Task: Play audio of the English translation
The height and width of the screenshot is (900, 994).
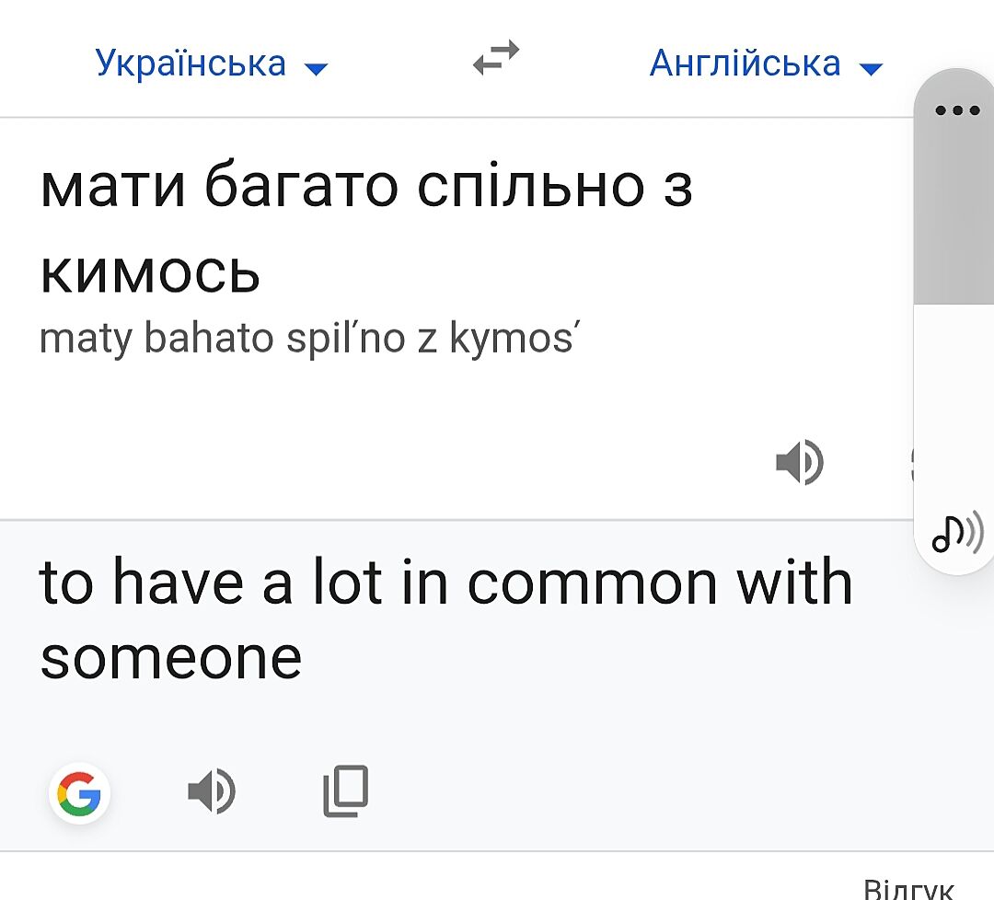Action: click(211, 791)
